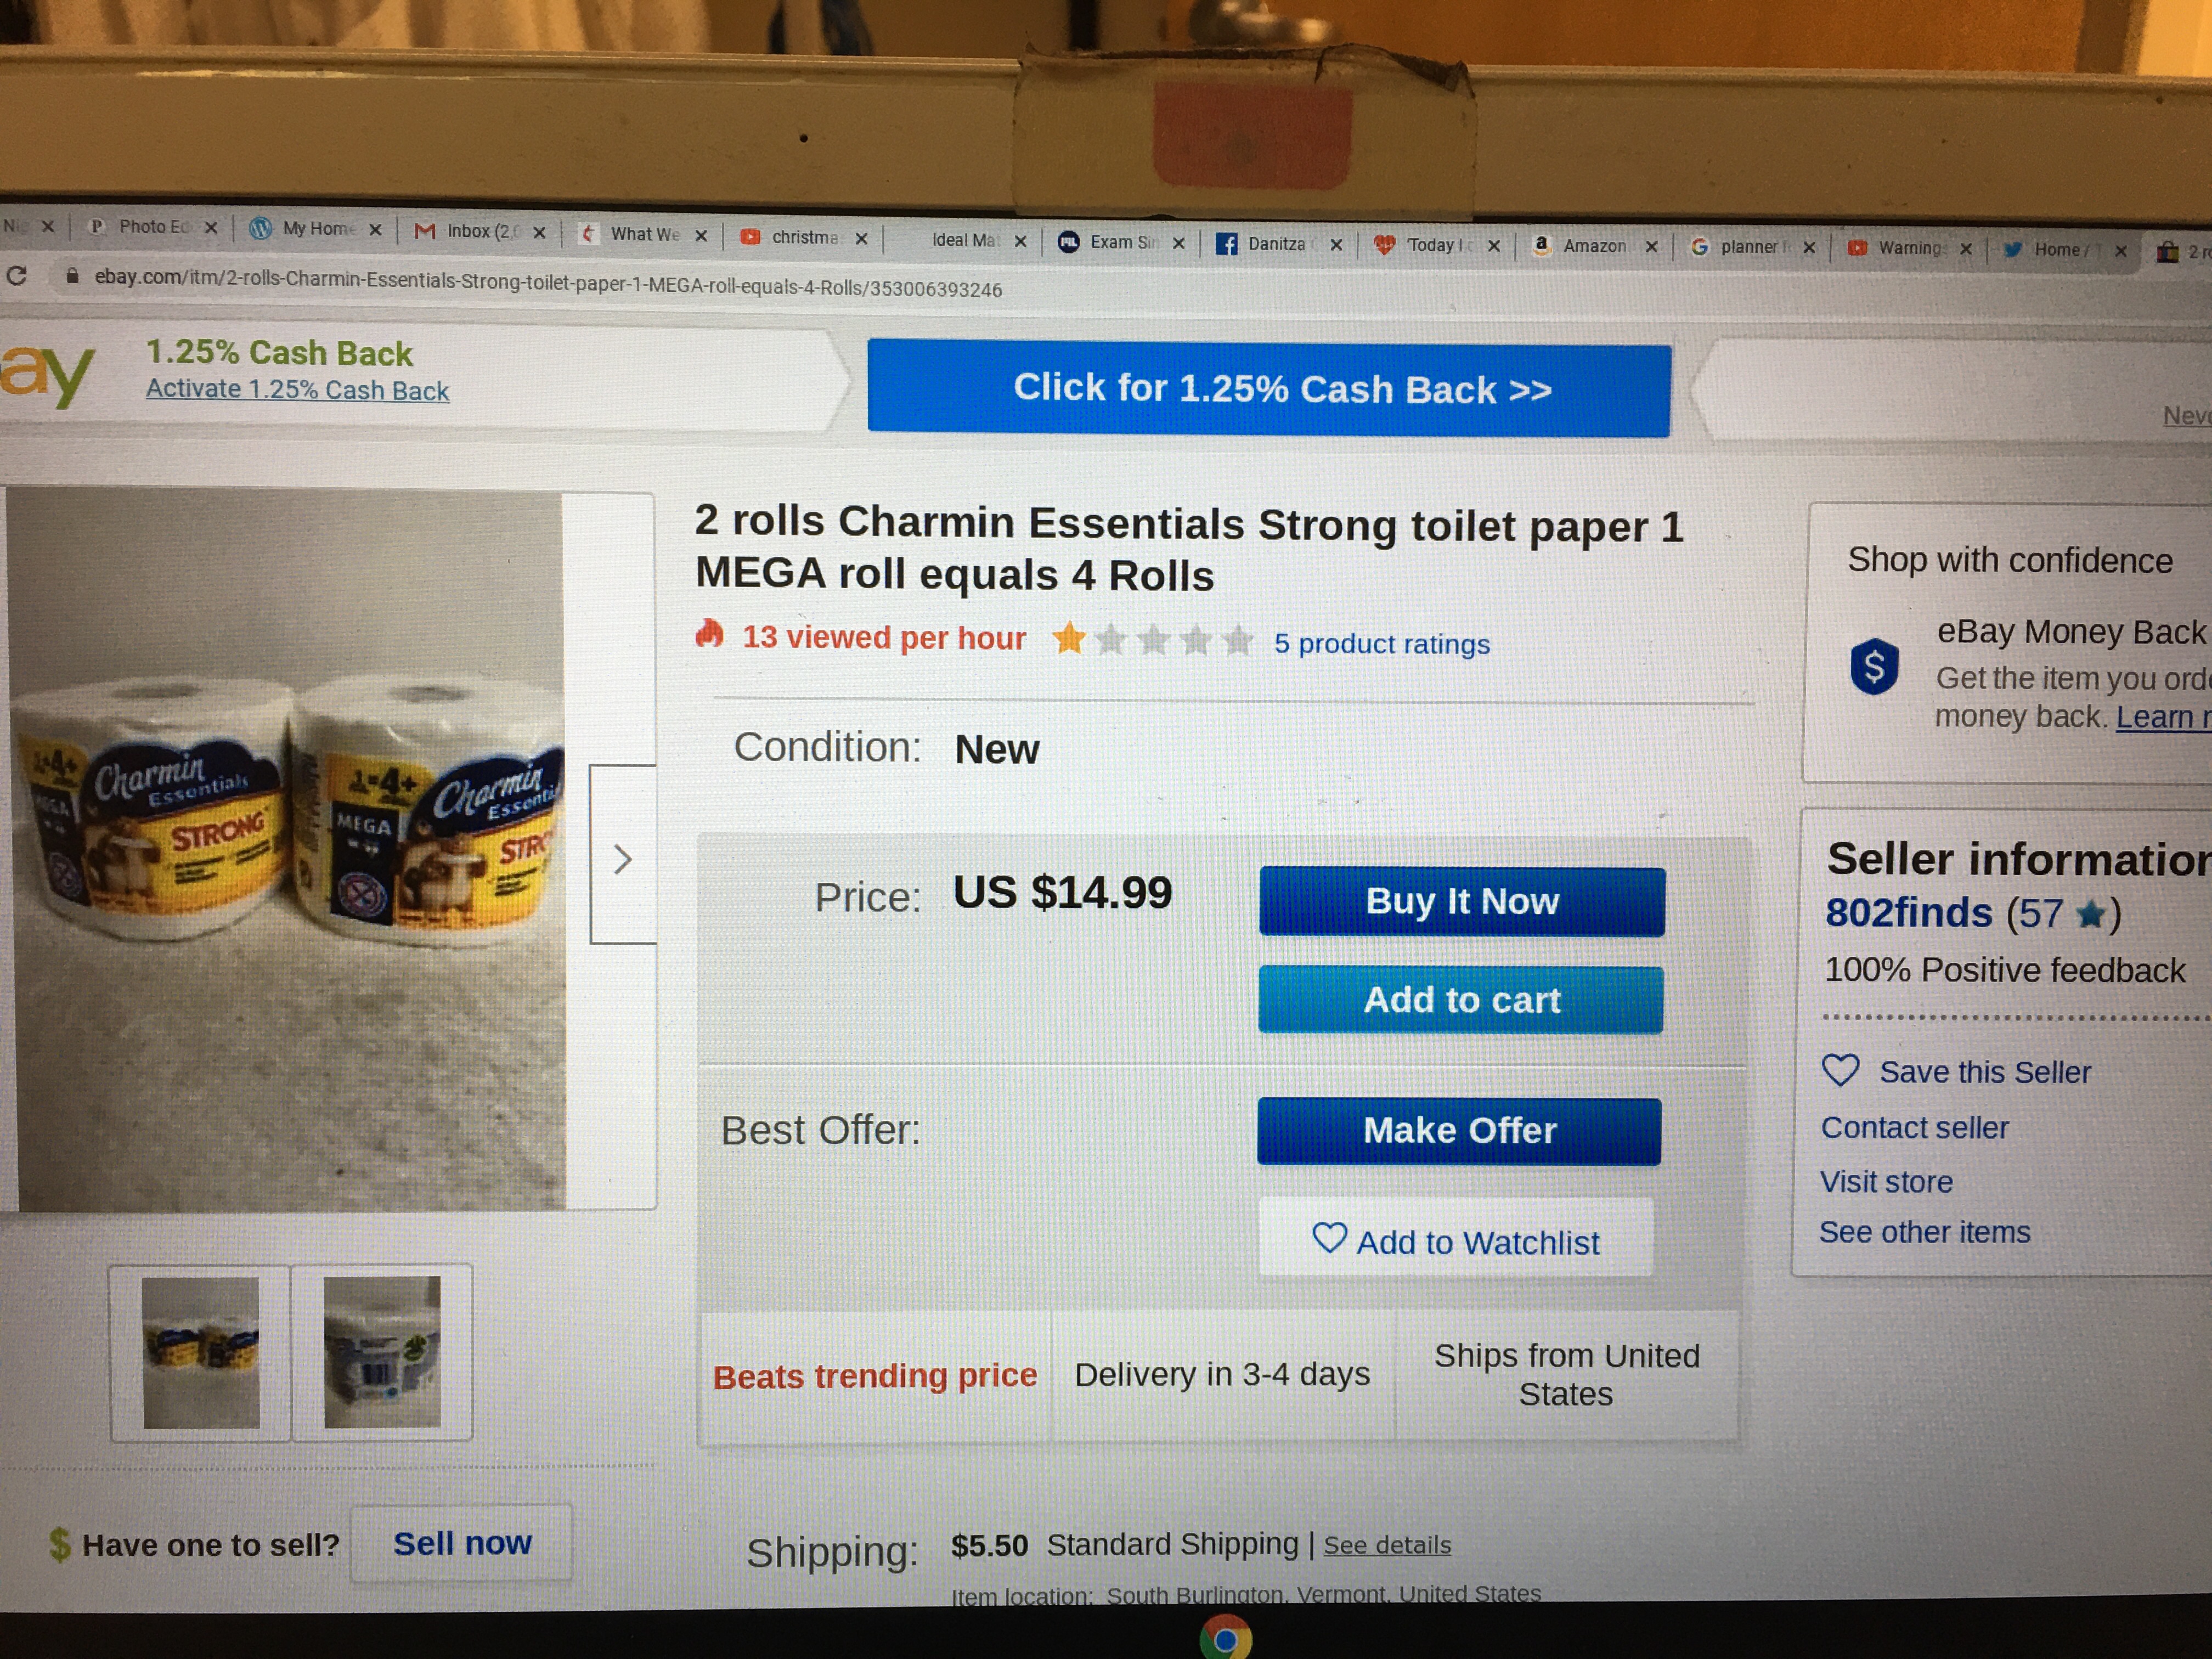Click the Buy It Now button
The height and width of the screenshot is (1659, 2212).
(1462, 901)
